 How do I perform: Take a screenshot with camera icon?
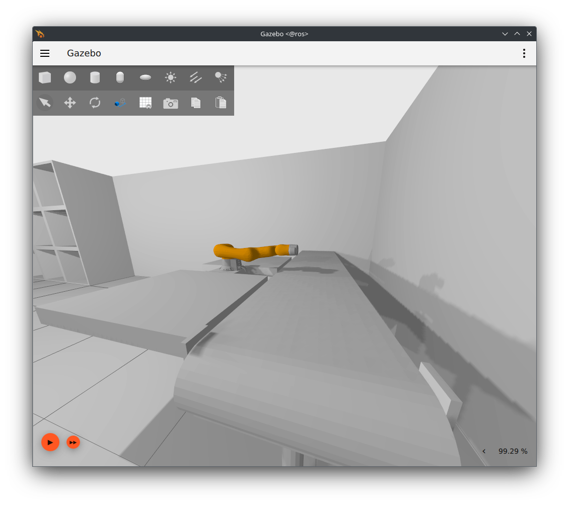pos(171,103)
